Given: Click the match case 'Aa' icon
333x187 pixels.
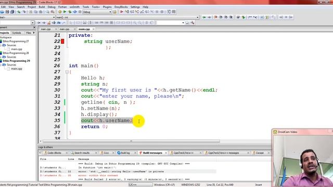Looking at the screenshot, I should [x=59, y=23].
